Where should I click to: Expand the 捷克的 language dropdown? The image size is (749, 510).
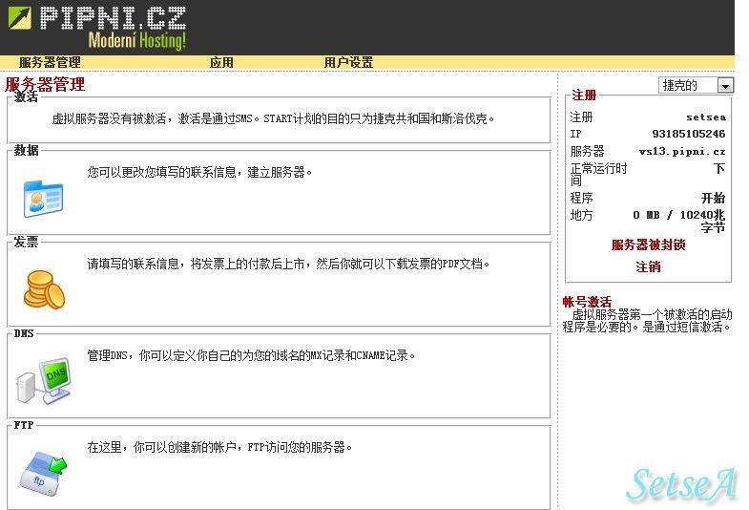point(695,86)
